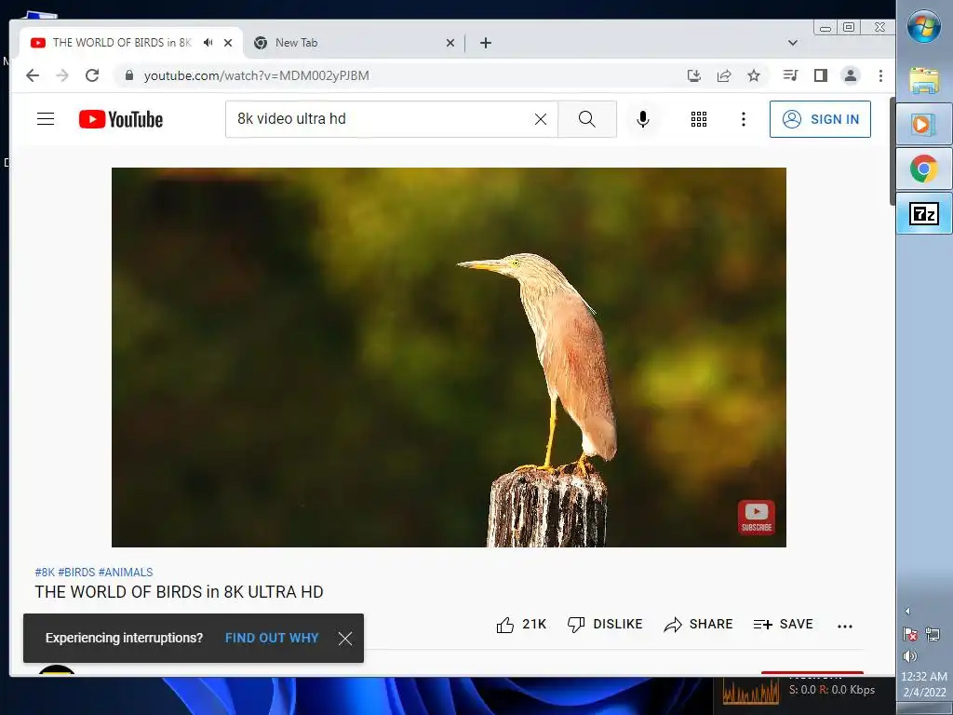The width and height of the screenshot is (953, 715).
Task: Click Chrome icon in taskbar
Action: point(924,169)
